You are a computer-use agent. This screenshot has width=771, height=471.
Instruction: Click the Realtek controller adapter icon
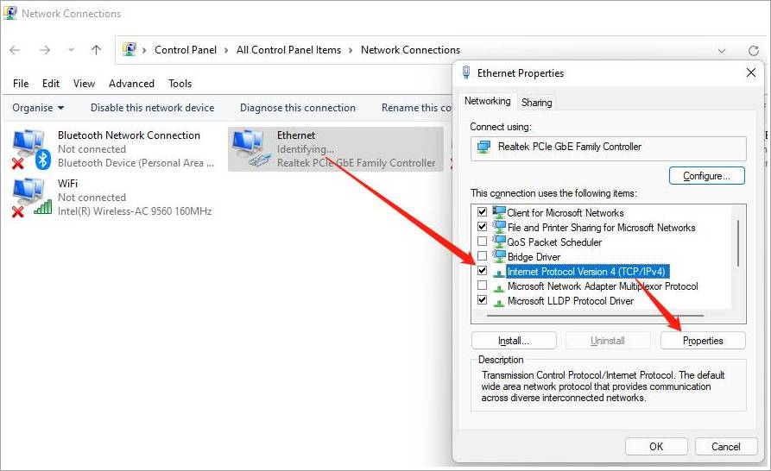(x=483, y=147)
